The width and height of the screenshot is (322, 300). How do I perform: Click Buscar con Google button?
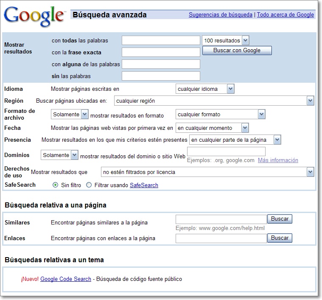237,50
